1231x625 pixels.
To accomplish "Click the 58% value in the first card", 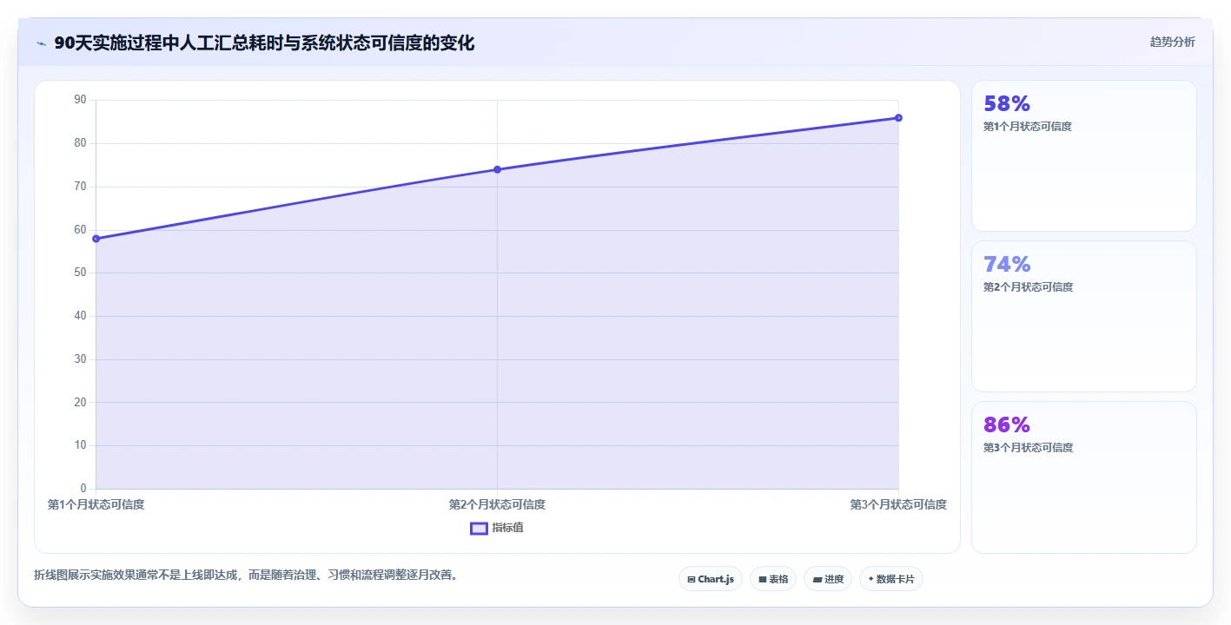I will [x=1007, y=103].
